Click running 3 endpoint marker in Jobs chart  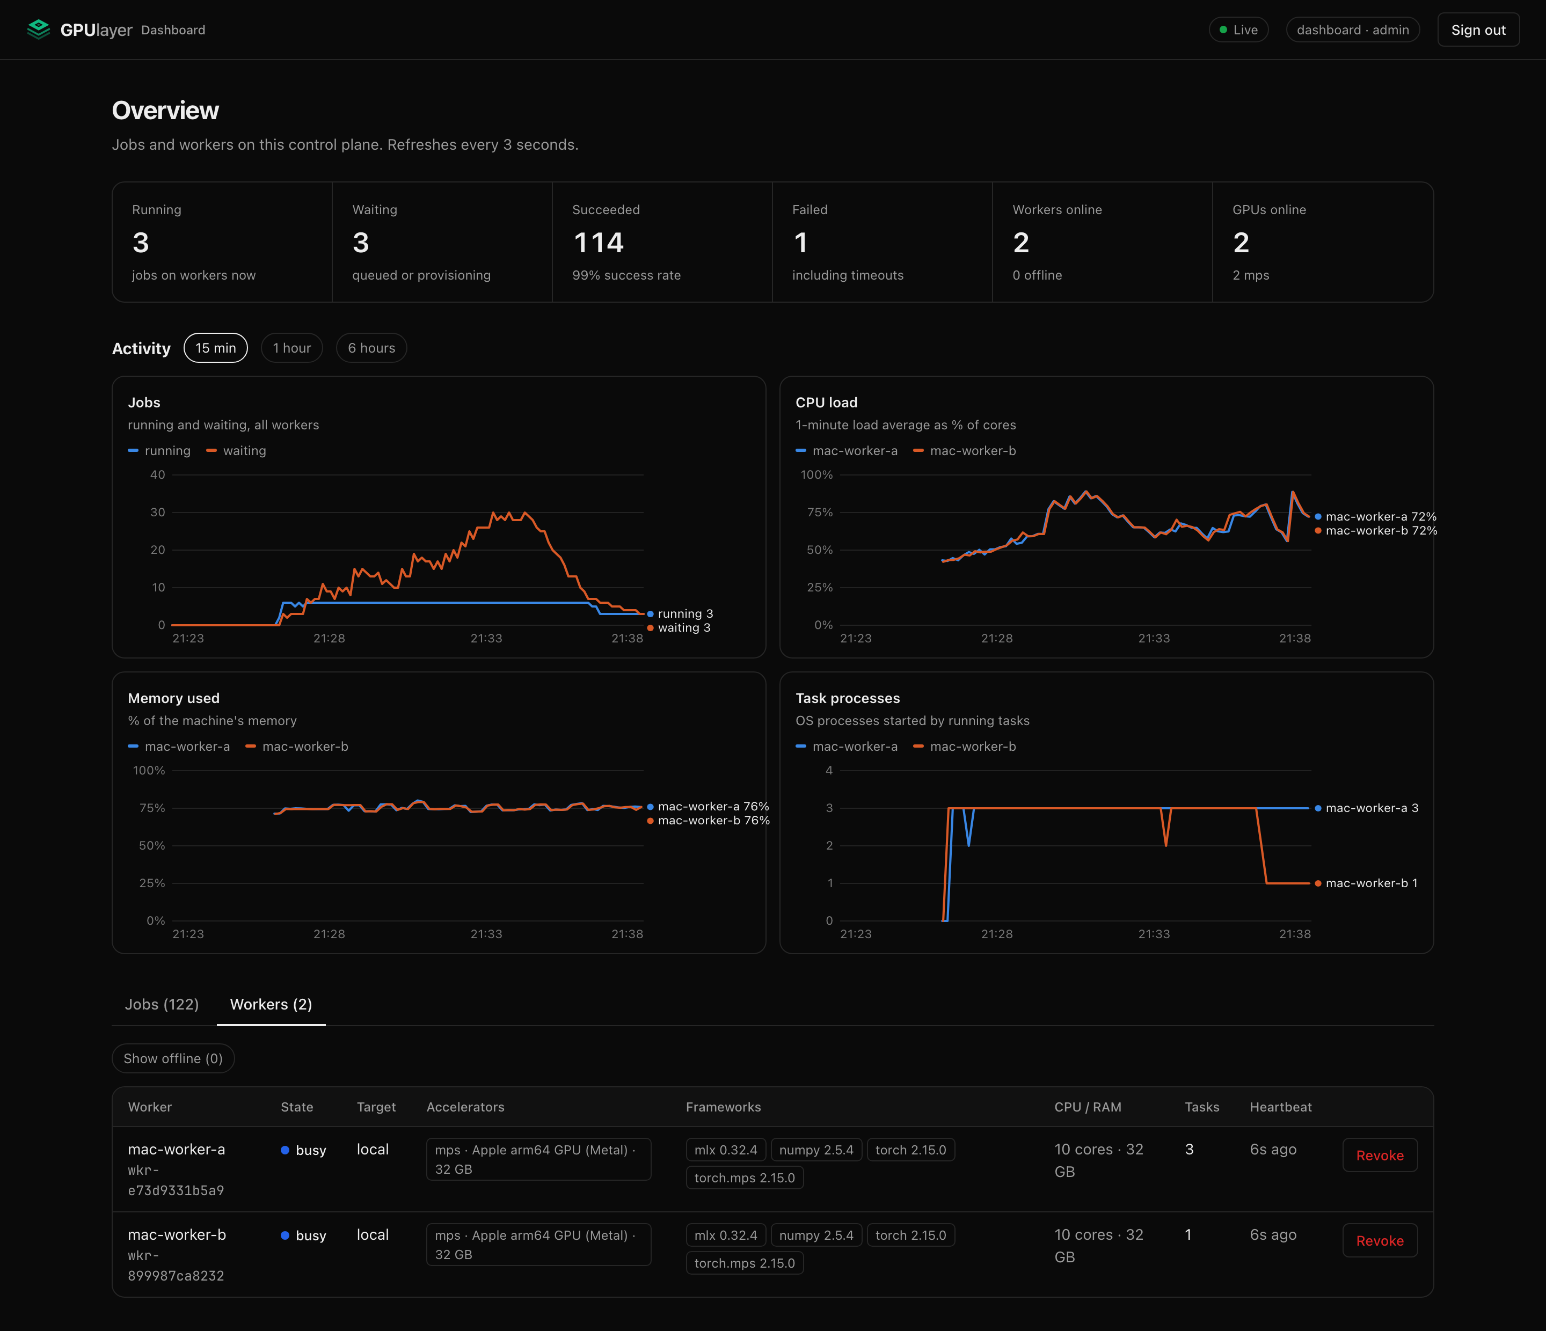pos(651,614)
